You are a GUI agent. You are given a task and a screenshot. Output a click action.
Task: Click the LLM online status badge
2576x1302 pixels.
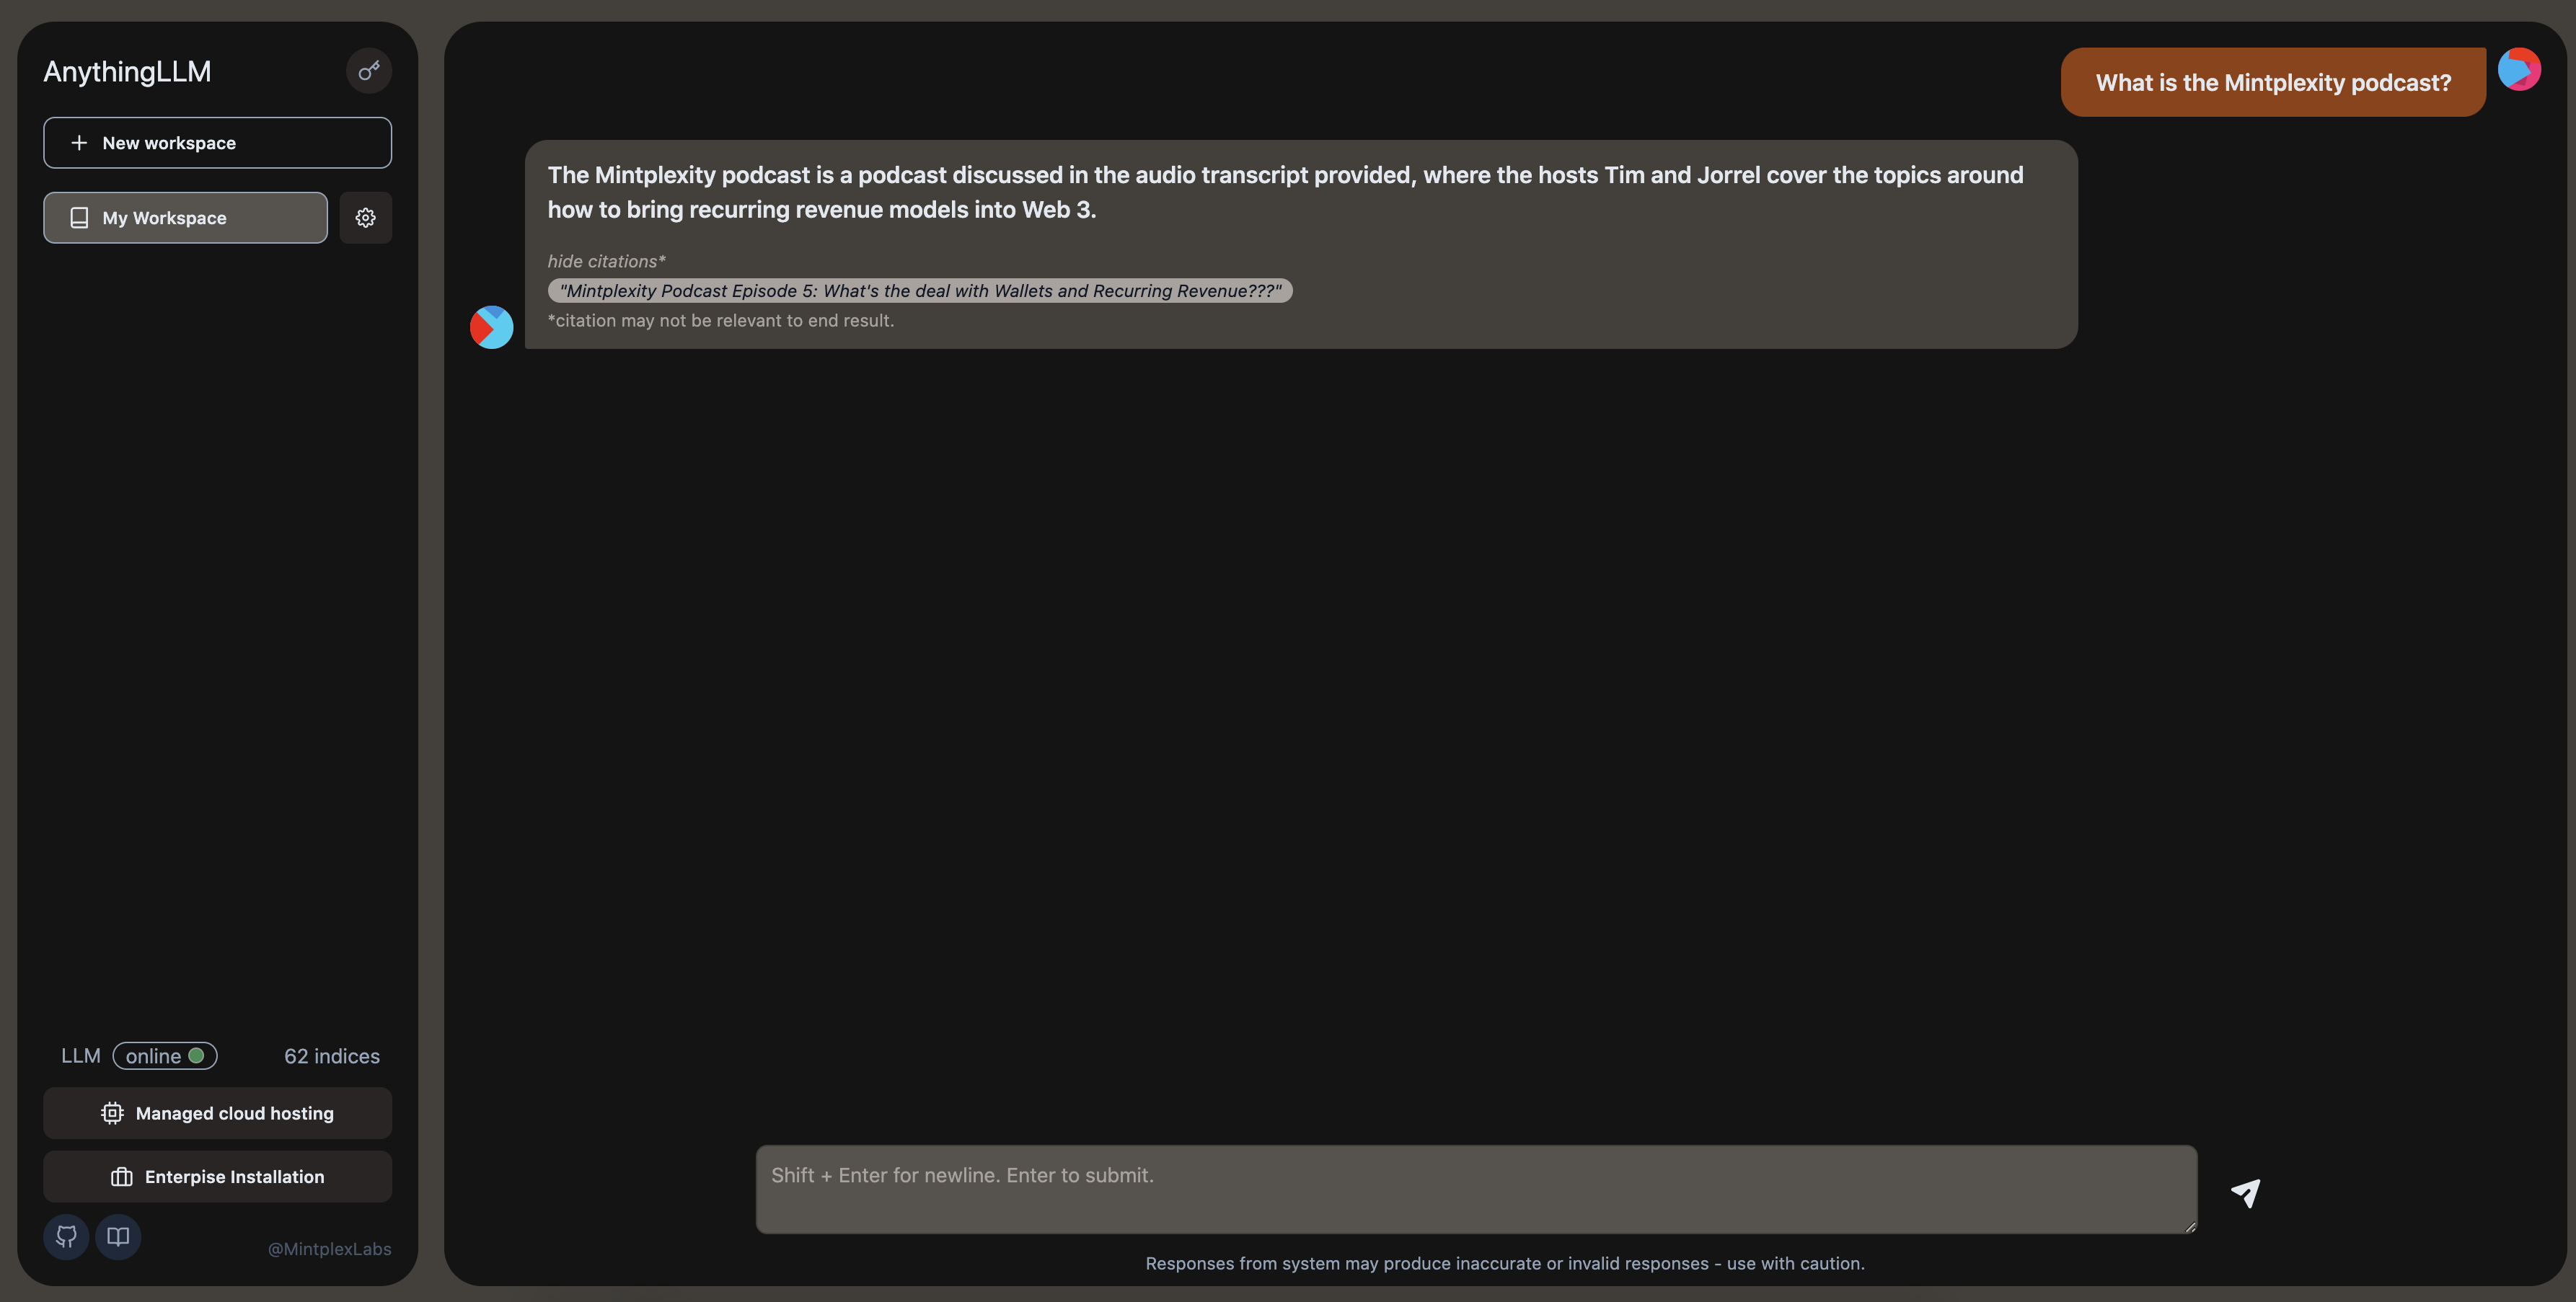coord(165,1056)
